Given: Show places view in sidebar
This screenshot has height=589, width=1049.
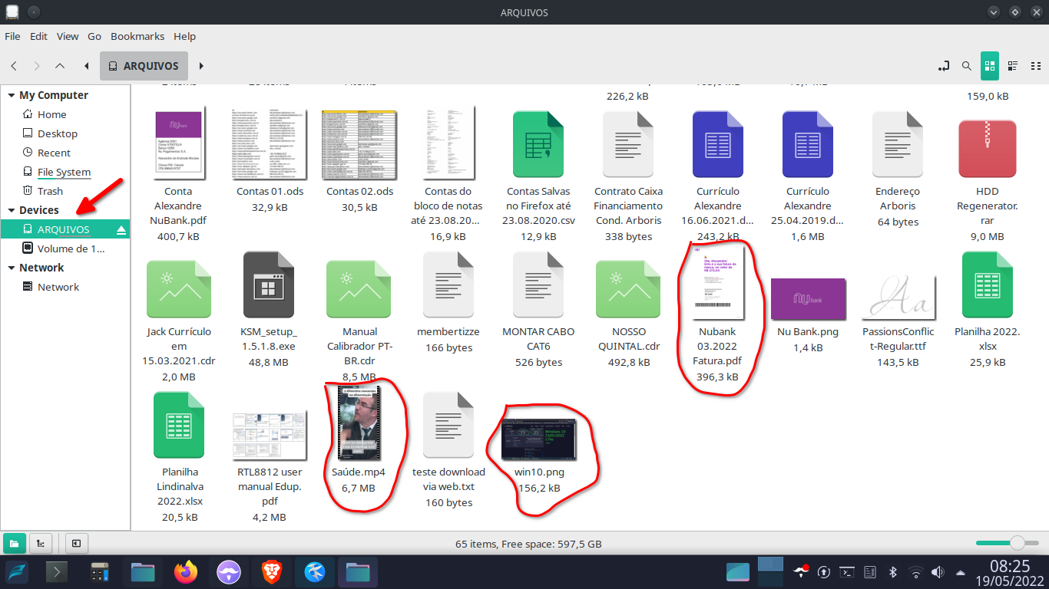Looking at the screenshot, I should [x=14, y=544].
